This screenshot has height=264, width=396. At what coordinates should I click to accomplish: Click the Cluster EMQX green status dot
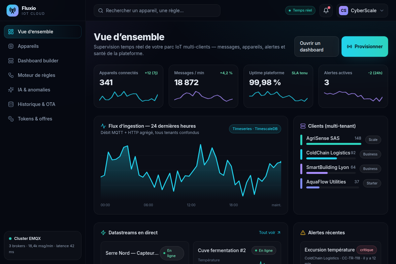10,238
